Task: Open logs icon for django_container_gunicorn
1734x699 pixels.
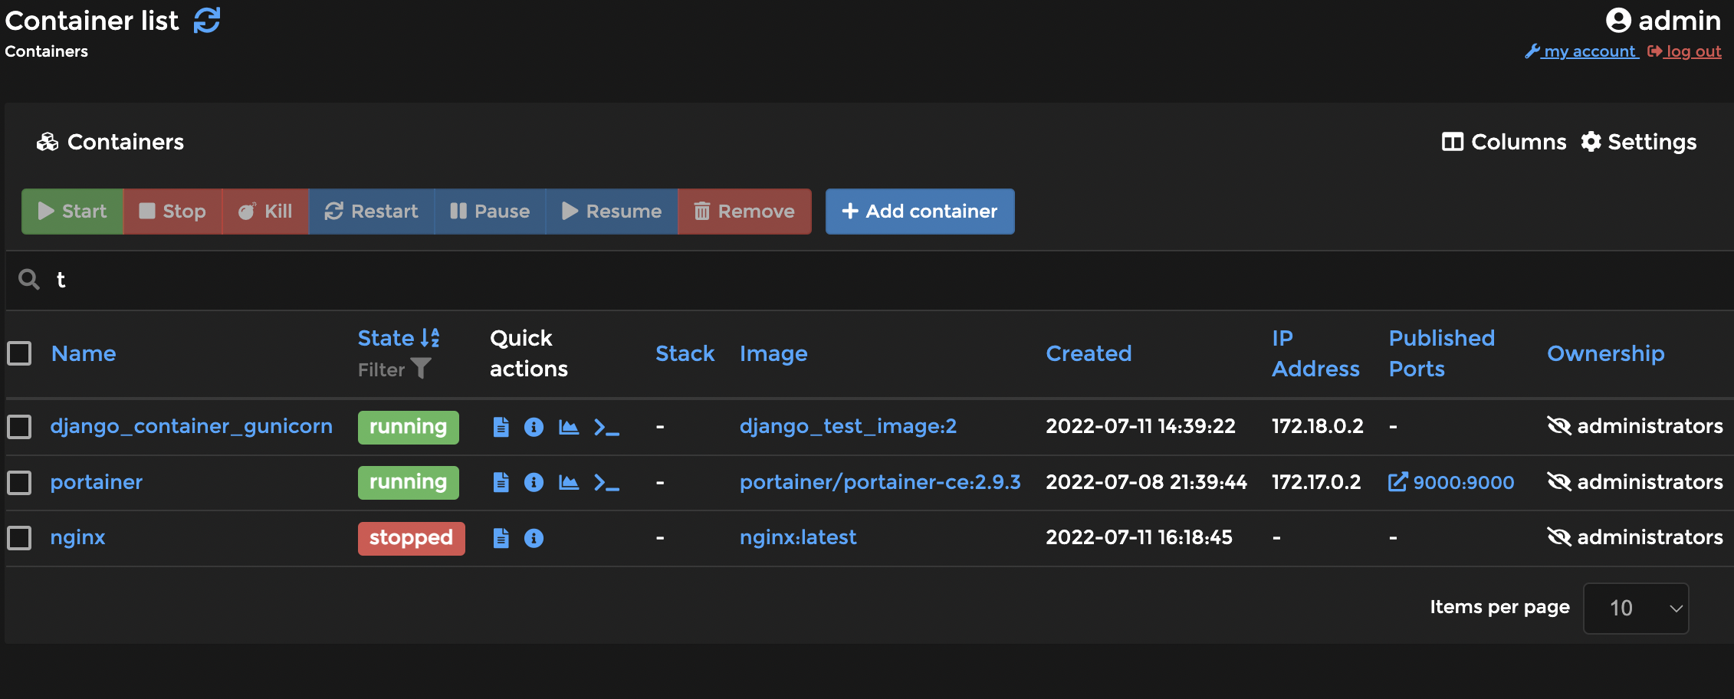Action: click(501, 427)
